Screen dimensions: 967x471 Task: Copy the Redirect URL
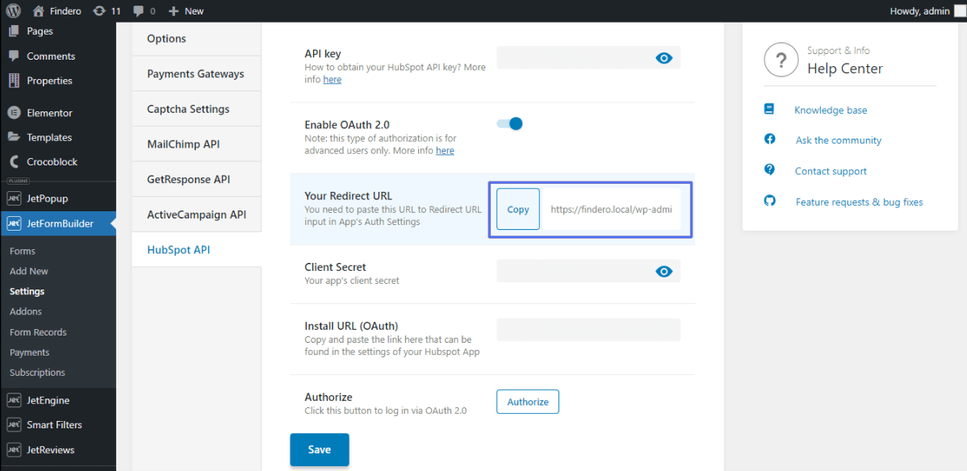[517, 208]
